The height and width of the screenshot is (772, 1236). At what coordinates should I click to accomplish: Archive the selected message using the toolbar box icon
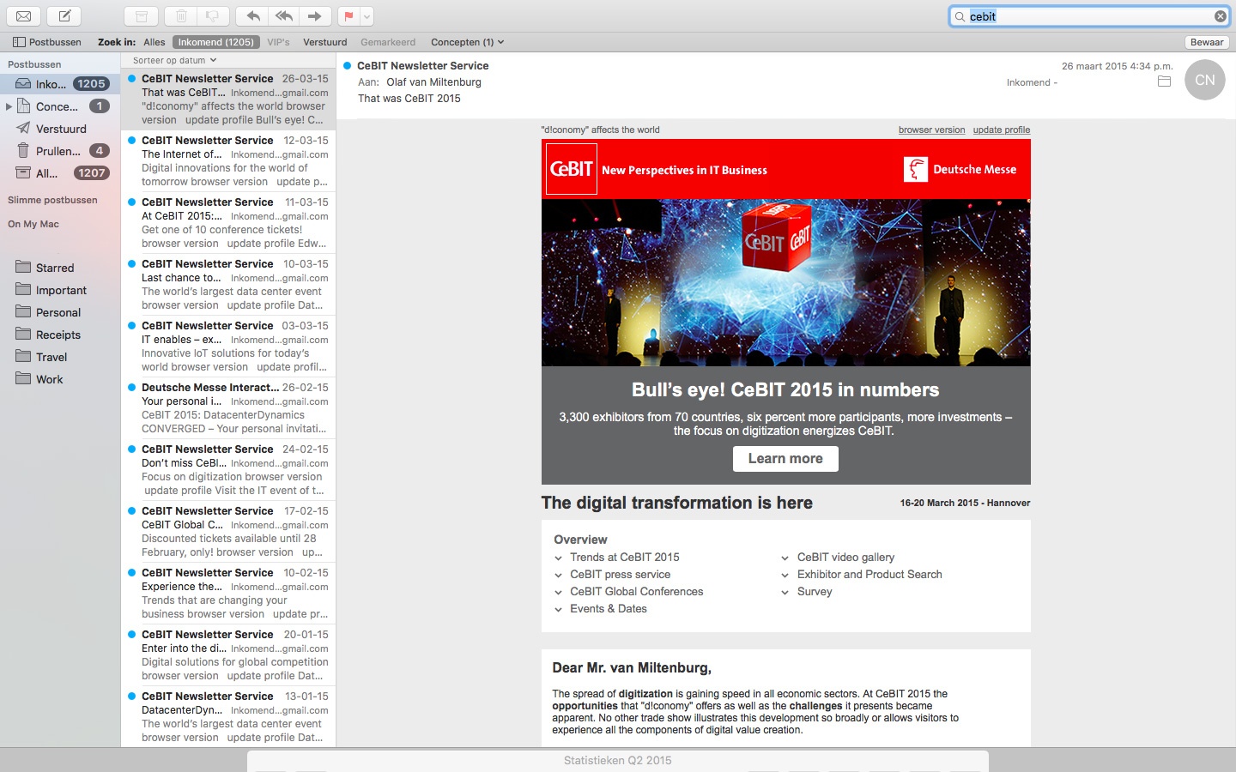[142, 15]
